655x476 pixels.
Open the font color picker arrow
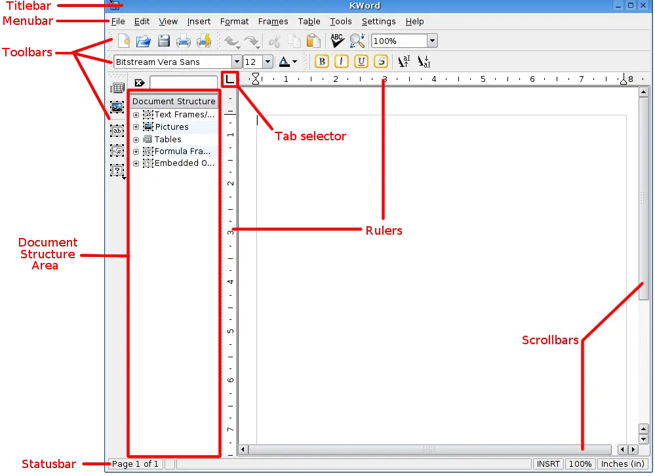click(295, 62)
